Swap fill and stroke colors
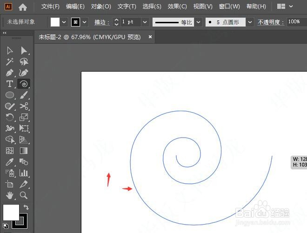This screenshot has height=233, width=307. pyautogui.click(x=26, y=207)
